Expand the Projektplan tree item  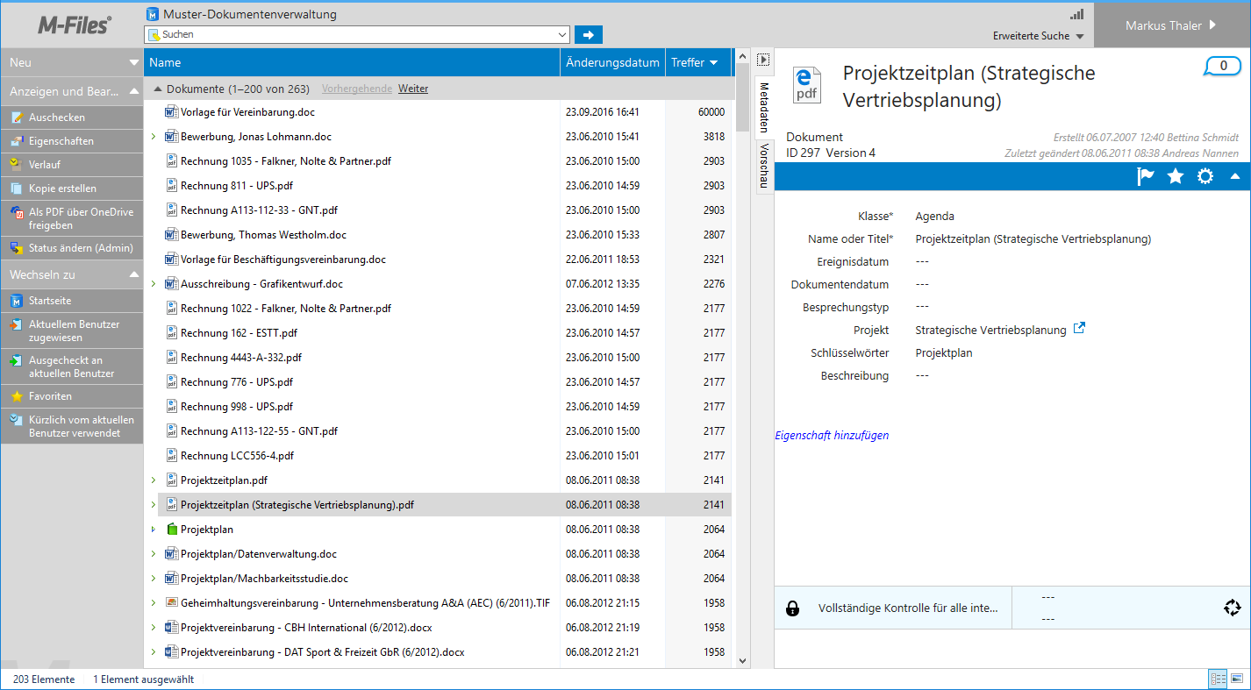click(154, 530)
